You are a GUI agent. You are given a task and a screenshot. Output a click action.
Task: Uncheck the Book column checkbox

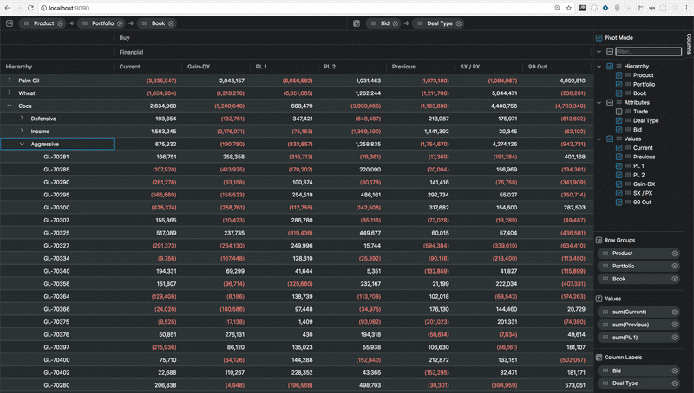[x=619, y=93]
